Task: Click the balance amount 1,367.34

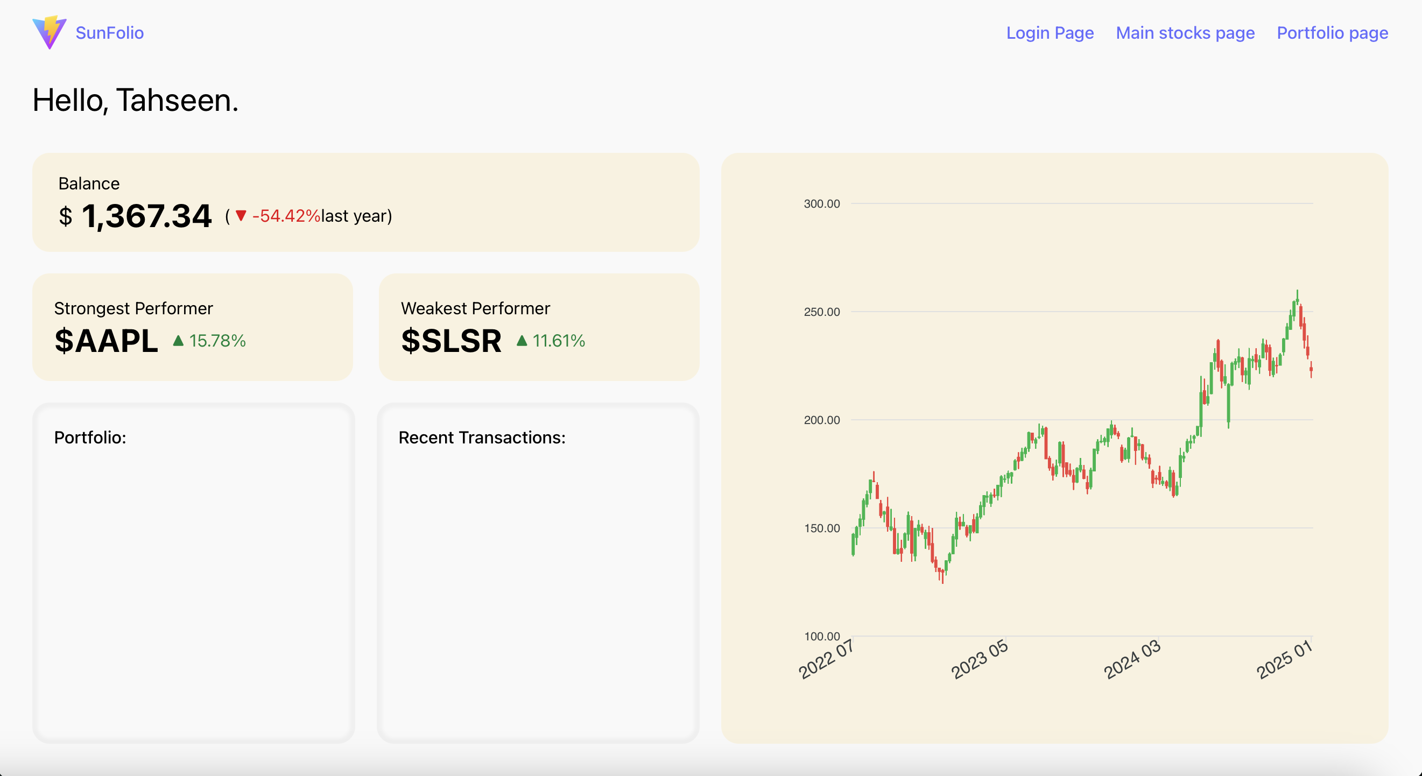Action: [146, 215]
